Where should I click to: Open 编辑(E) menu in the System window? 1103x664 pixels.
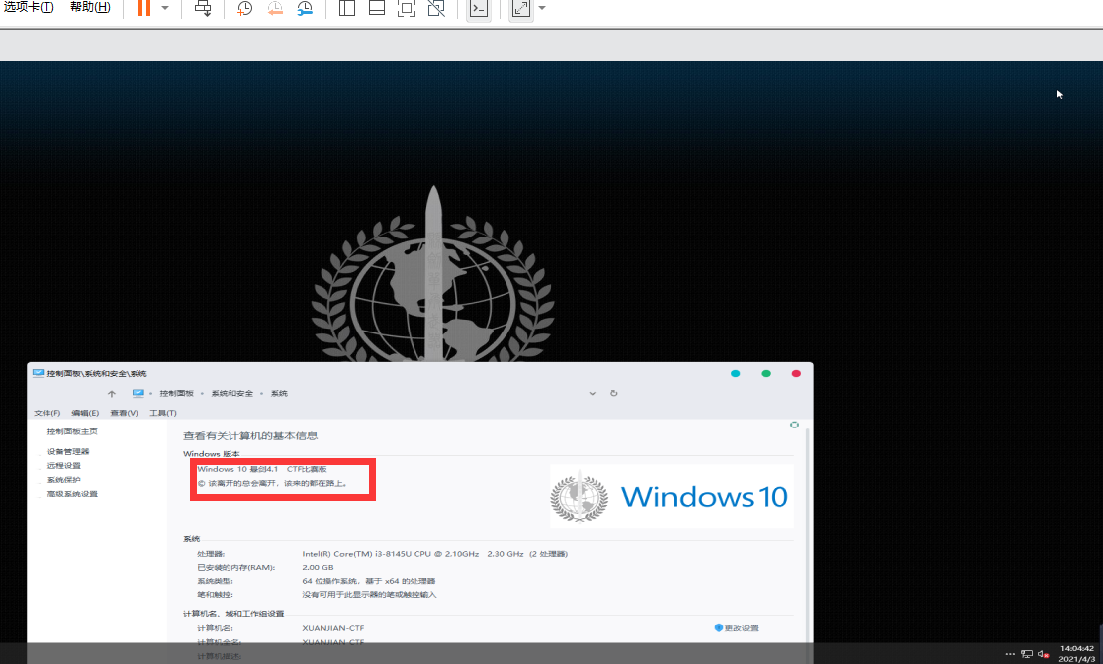tap(85, 413)
